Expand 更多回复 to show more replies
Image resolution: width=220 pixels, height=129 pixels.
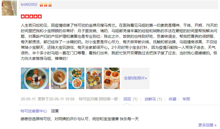click(x=207, y=125)
